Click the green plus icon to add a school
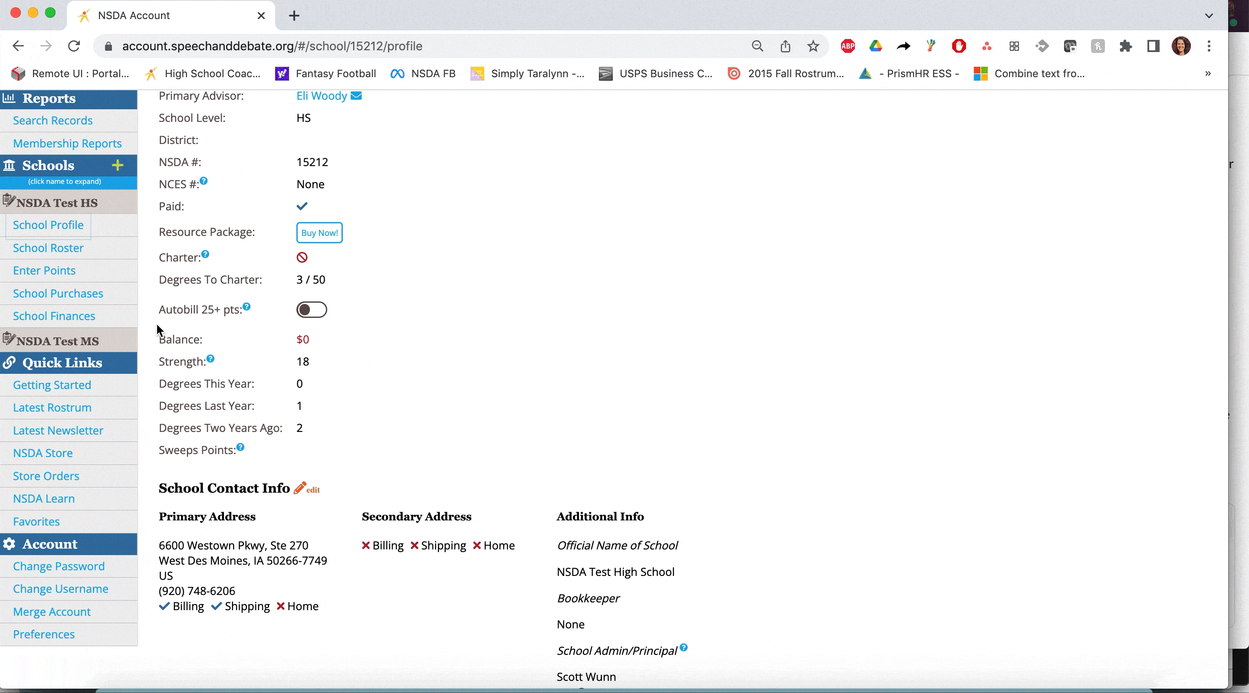The width and height of the screenshot is (1249, 693). 117,165
